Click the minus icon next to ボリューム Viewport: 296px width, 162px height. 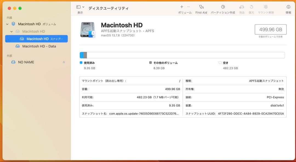(188, 6)
